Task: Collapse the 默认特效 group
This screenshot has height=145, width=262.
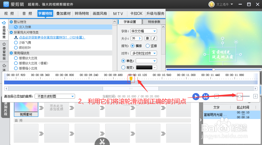Action: (11, 22)
